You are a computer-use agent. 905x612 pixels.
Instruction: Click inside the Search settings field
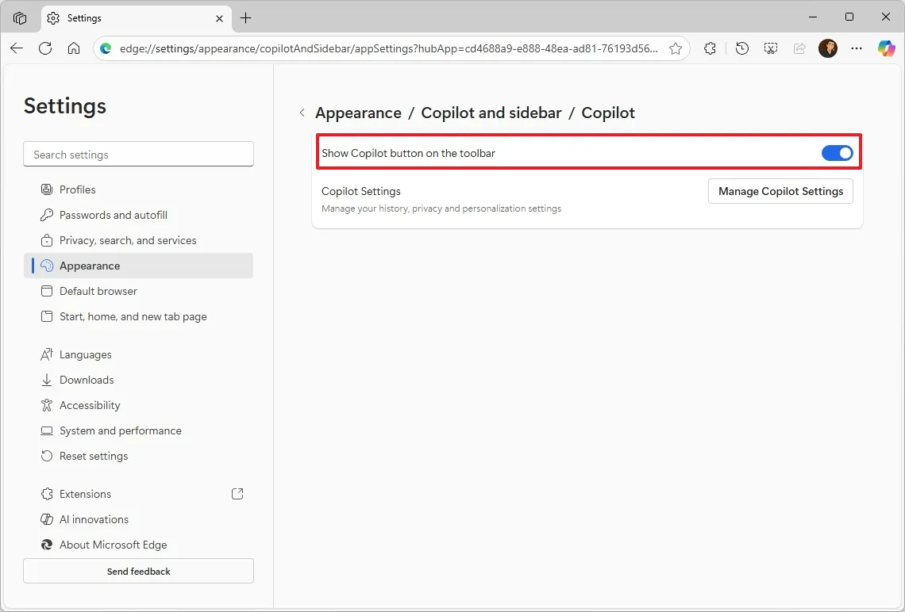(138, 154)
